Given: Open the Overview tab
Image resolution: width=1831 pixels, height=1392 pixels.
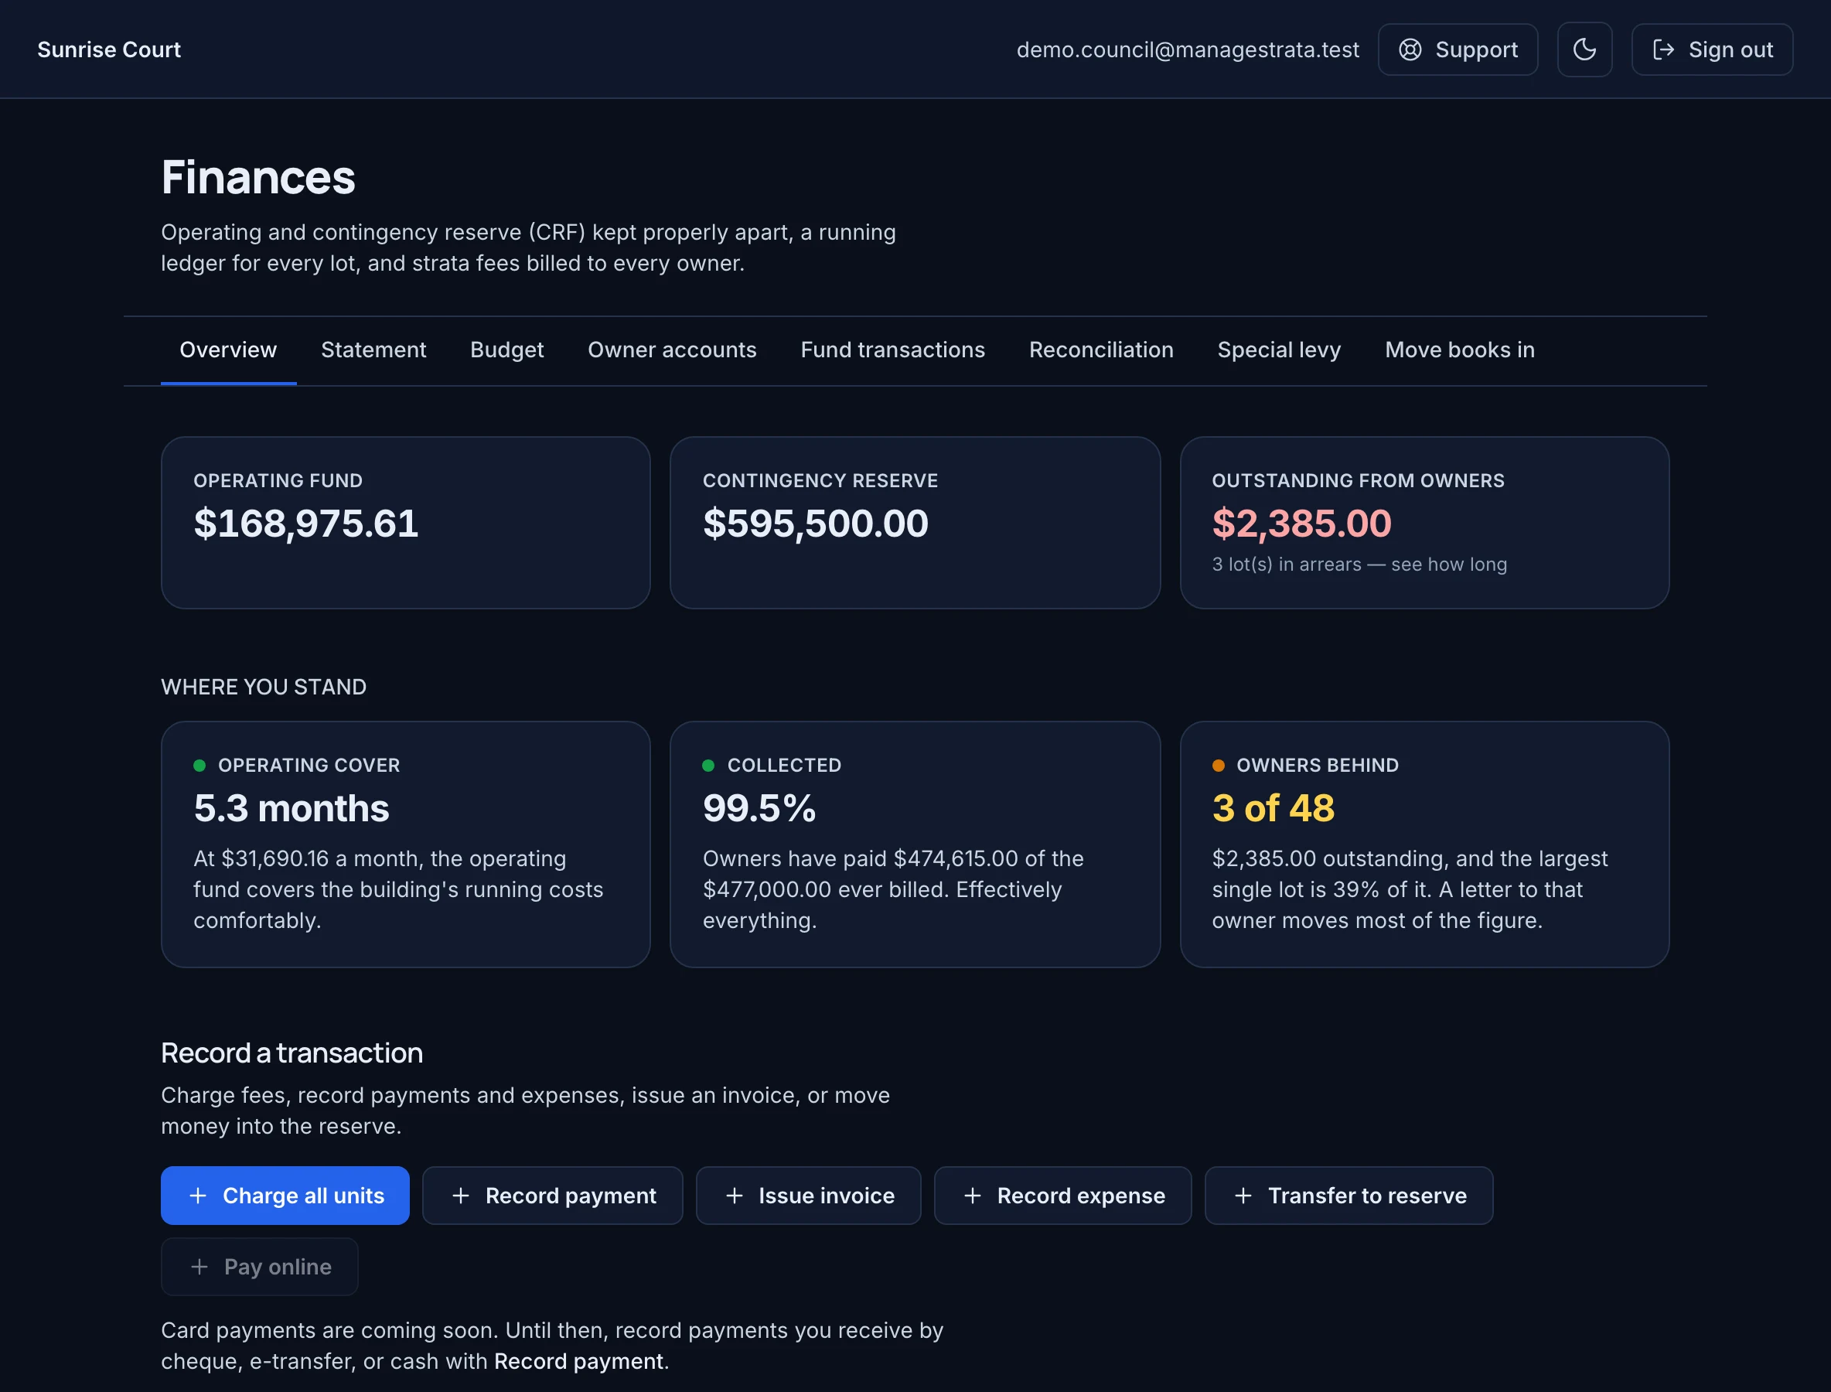Looking at the screenshot, I should (229, 350).
